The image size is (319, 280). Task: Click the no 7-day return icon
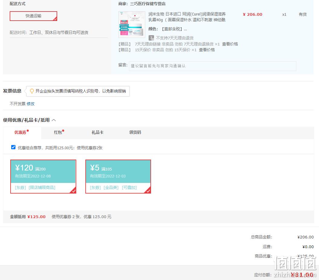[x=151, y=38]
